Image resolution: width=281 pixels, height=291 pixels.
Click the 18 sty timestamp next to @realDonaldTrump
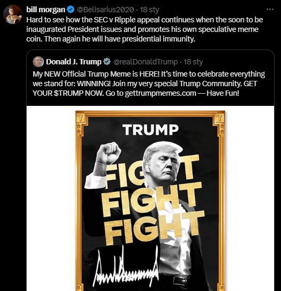[193, 62]
